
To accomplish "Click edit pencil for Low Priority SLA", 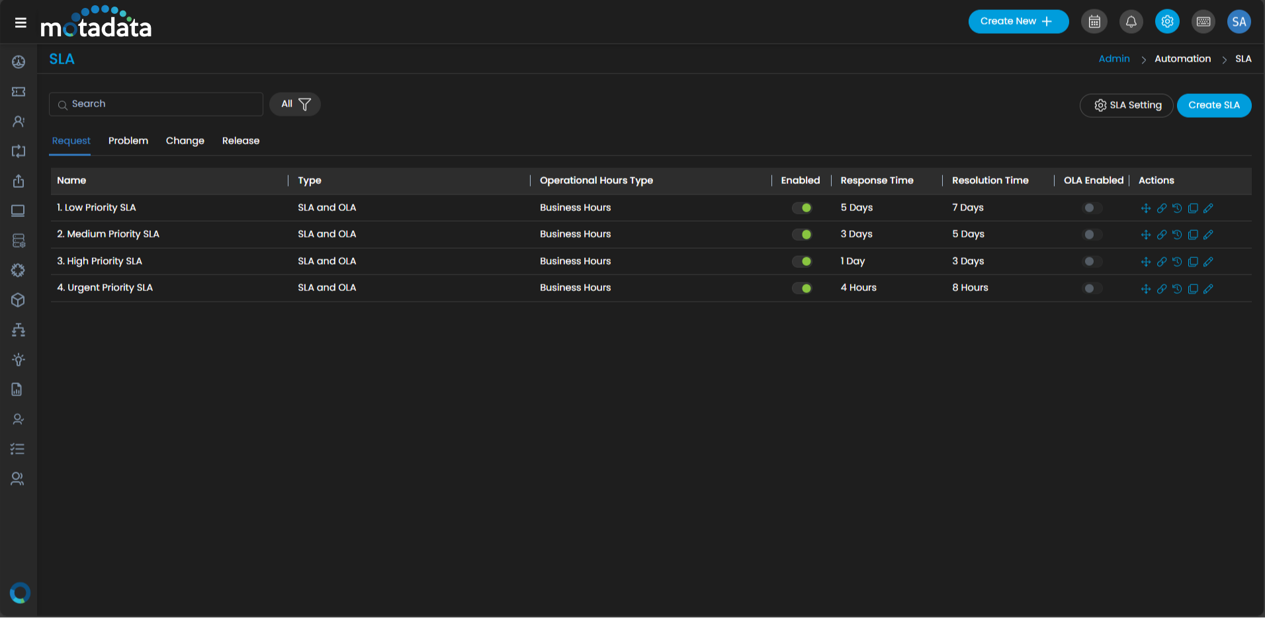I will [x=1208, y=208].
